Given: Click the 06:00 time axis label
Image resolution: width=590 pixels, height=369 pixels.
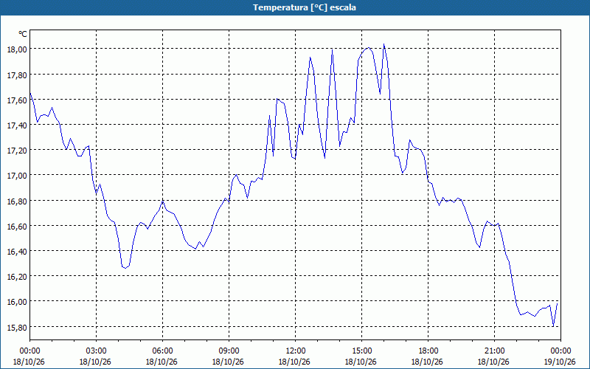Looking at the screenshot, I should 162,351.
